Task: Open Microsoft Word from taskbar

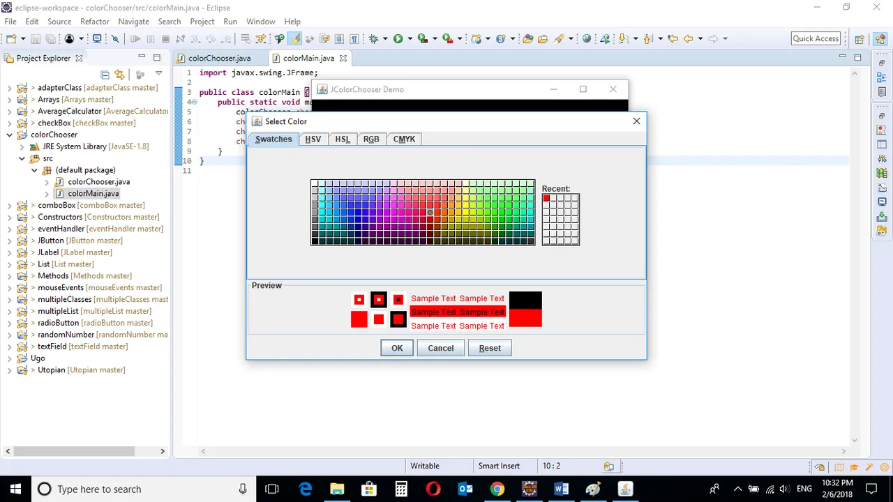Action: 561,489
